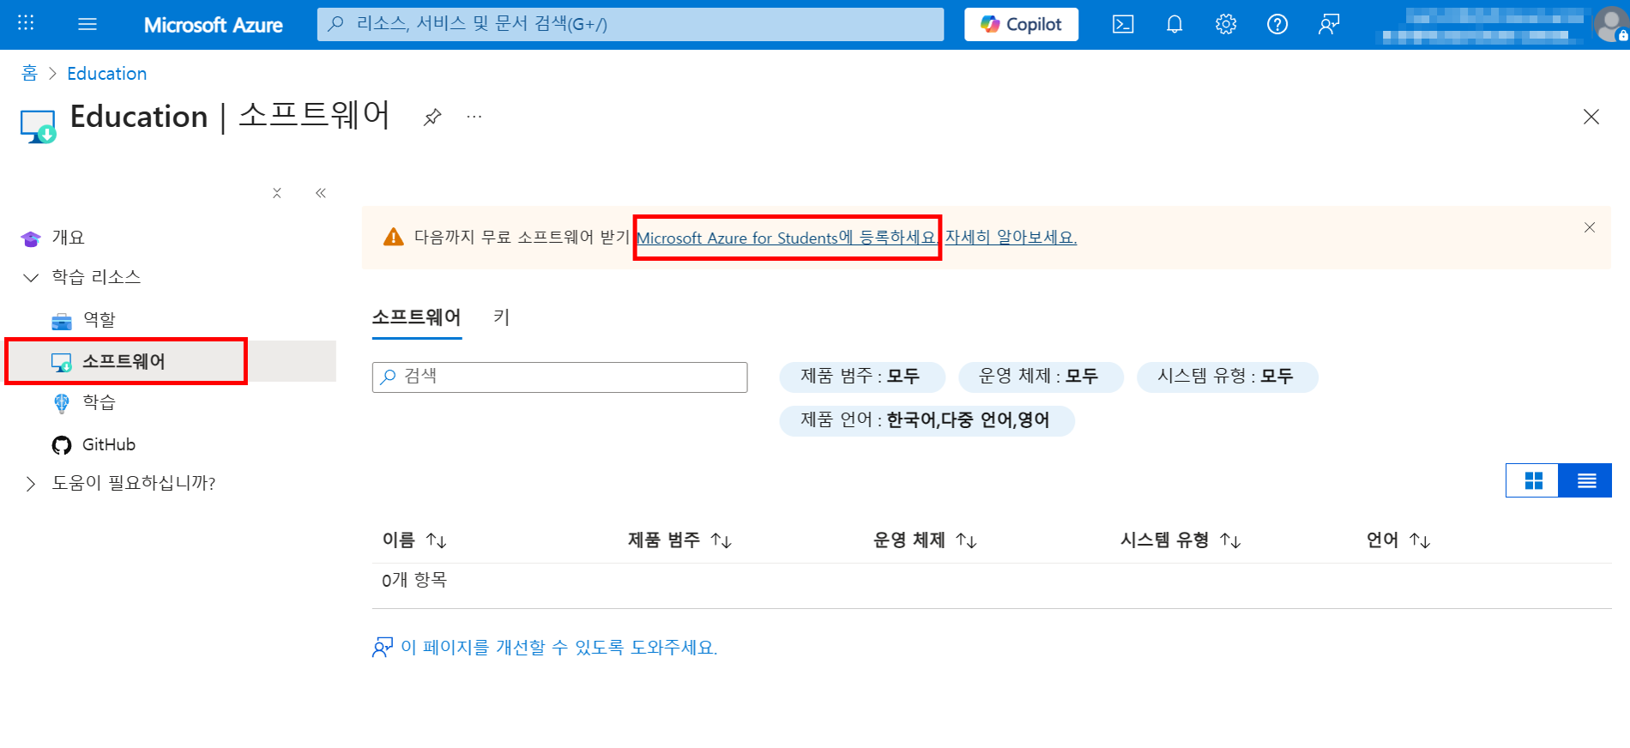Image resolution: width=1630 pixels, height=748 pixels.
Task: Go to Education breadcrumb link
Action: 106,74
